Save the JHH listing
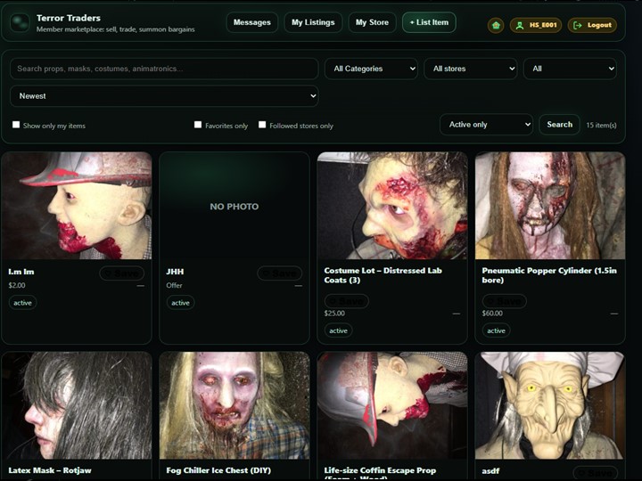The image size is (642, 481). pos(280,273)
